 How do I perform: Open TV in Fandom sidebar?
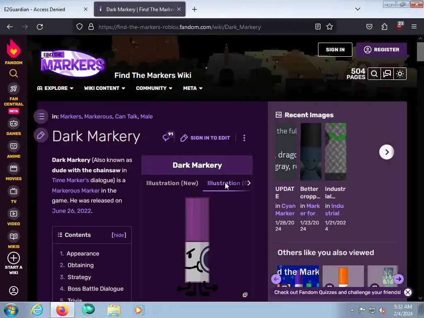14,195
